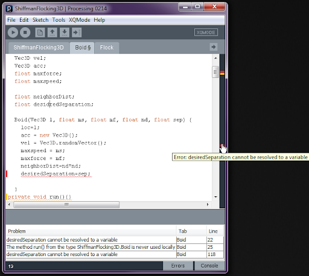Image resolution: width=309 pixels, height=276 pixels.
Task: Click the red error marker under the hand cursor
Action: click(x=222, y=146)
